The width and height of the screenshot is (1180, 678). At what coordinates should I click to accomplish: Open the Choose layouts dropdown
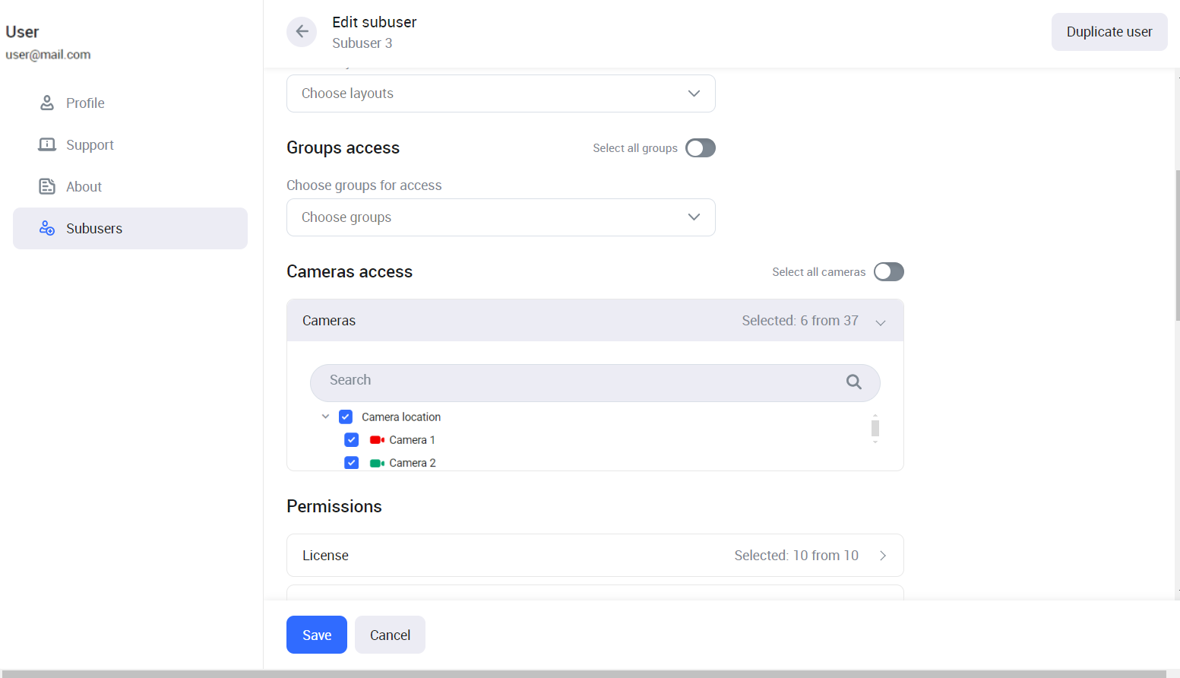point(501,93)
